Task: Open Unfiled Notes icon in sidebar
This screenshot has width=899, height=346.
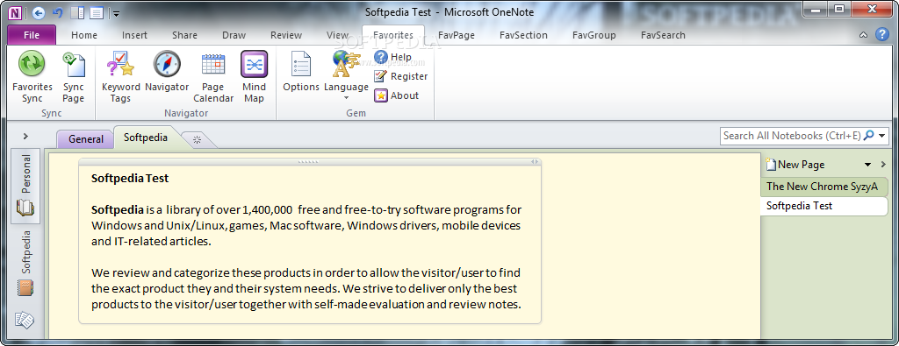Action: tap(25, 321)
